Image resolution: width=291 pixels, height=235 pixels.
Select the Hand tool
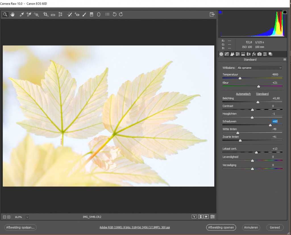point(13,14)
